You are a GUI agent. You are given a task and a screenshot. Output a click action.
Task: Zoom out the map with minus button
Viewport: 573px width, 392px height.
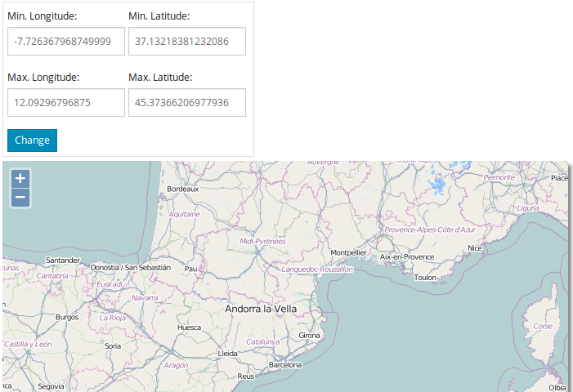(20, 198)
